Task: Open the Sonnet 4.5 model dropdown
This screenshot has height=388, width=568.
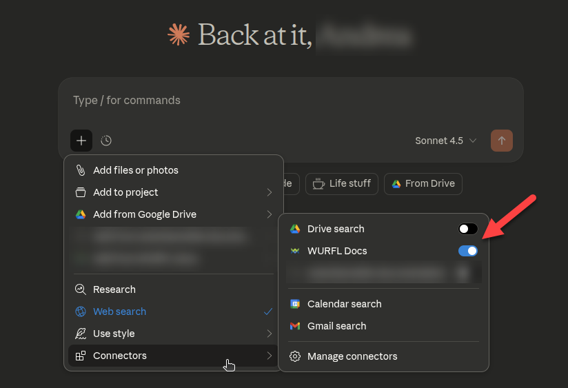Action: coord(445,141)
